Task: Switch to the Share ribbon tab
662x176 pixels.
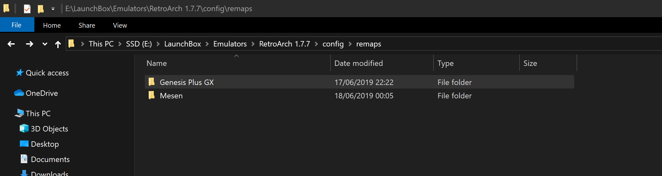Action: [87, 25]
